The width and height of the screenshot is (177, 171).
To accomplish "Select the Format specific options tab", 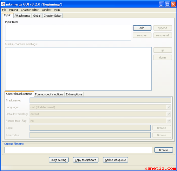I will click(x=49, y=94).
